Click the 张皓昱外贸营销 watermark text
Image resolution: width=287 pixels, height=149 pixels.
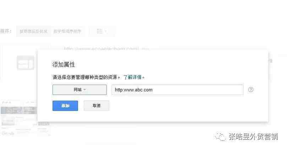click(x=253, y=137)
